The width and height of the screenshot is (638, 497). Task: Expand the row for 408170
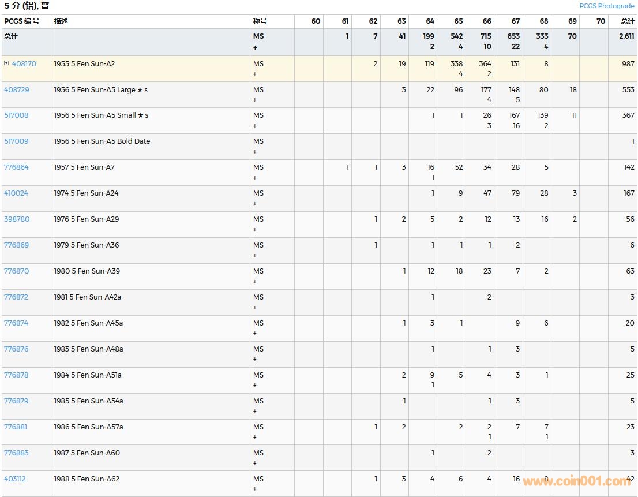tap(6, 63)
